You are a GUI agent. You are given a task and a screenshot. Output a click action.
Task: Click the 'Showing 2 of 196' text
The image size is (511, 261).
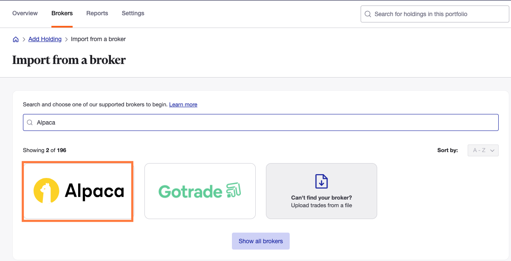coord(45,150)
